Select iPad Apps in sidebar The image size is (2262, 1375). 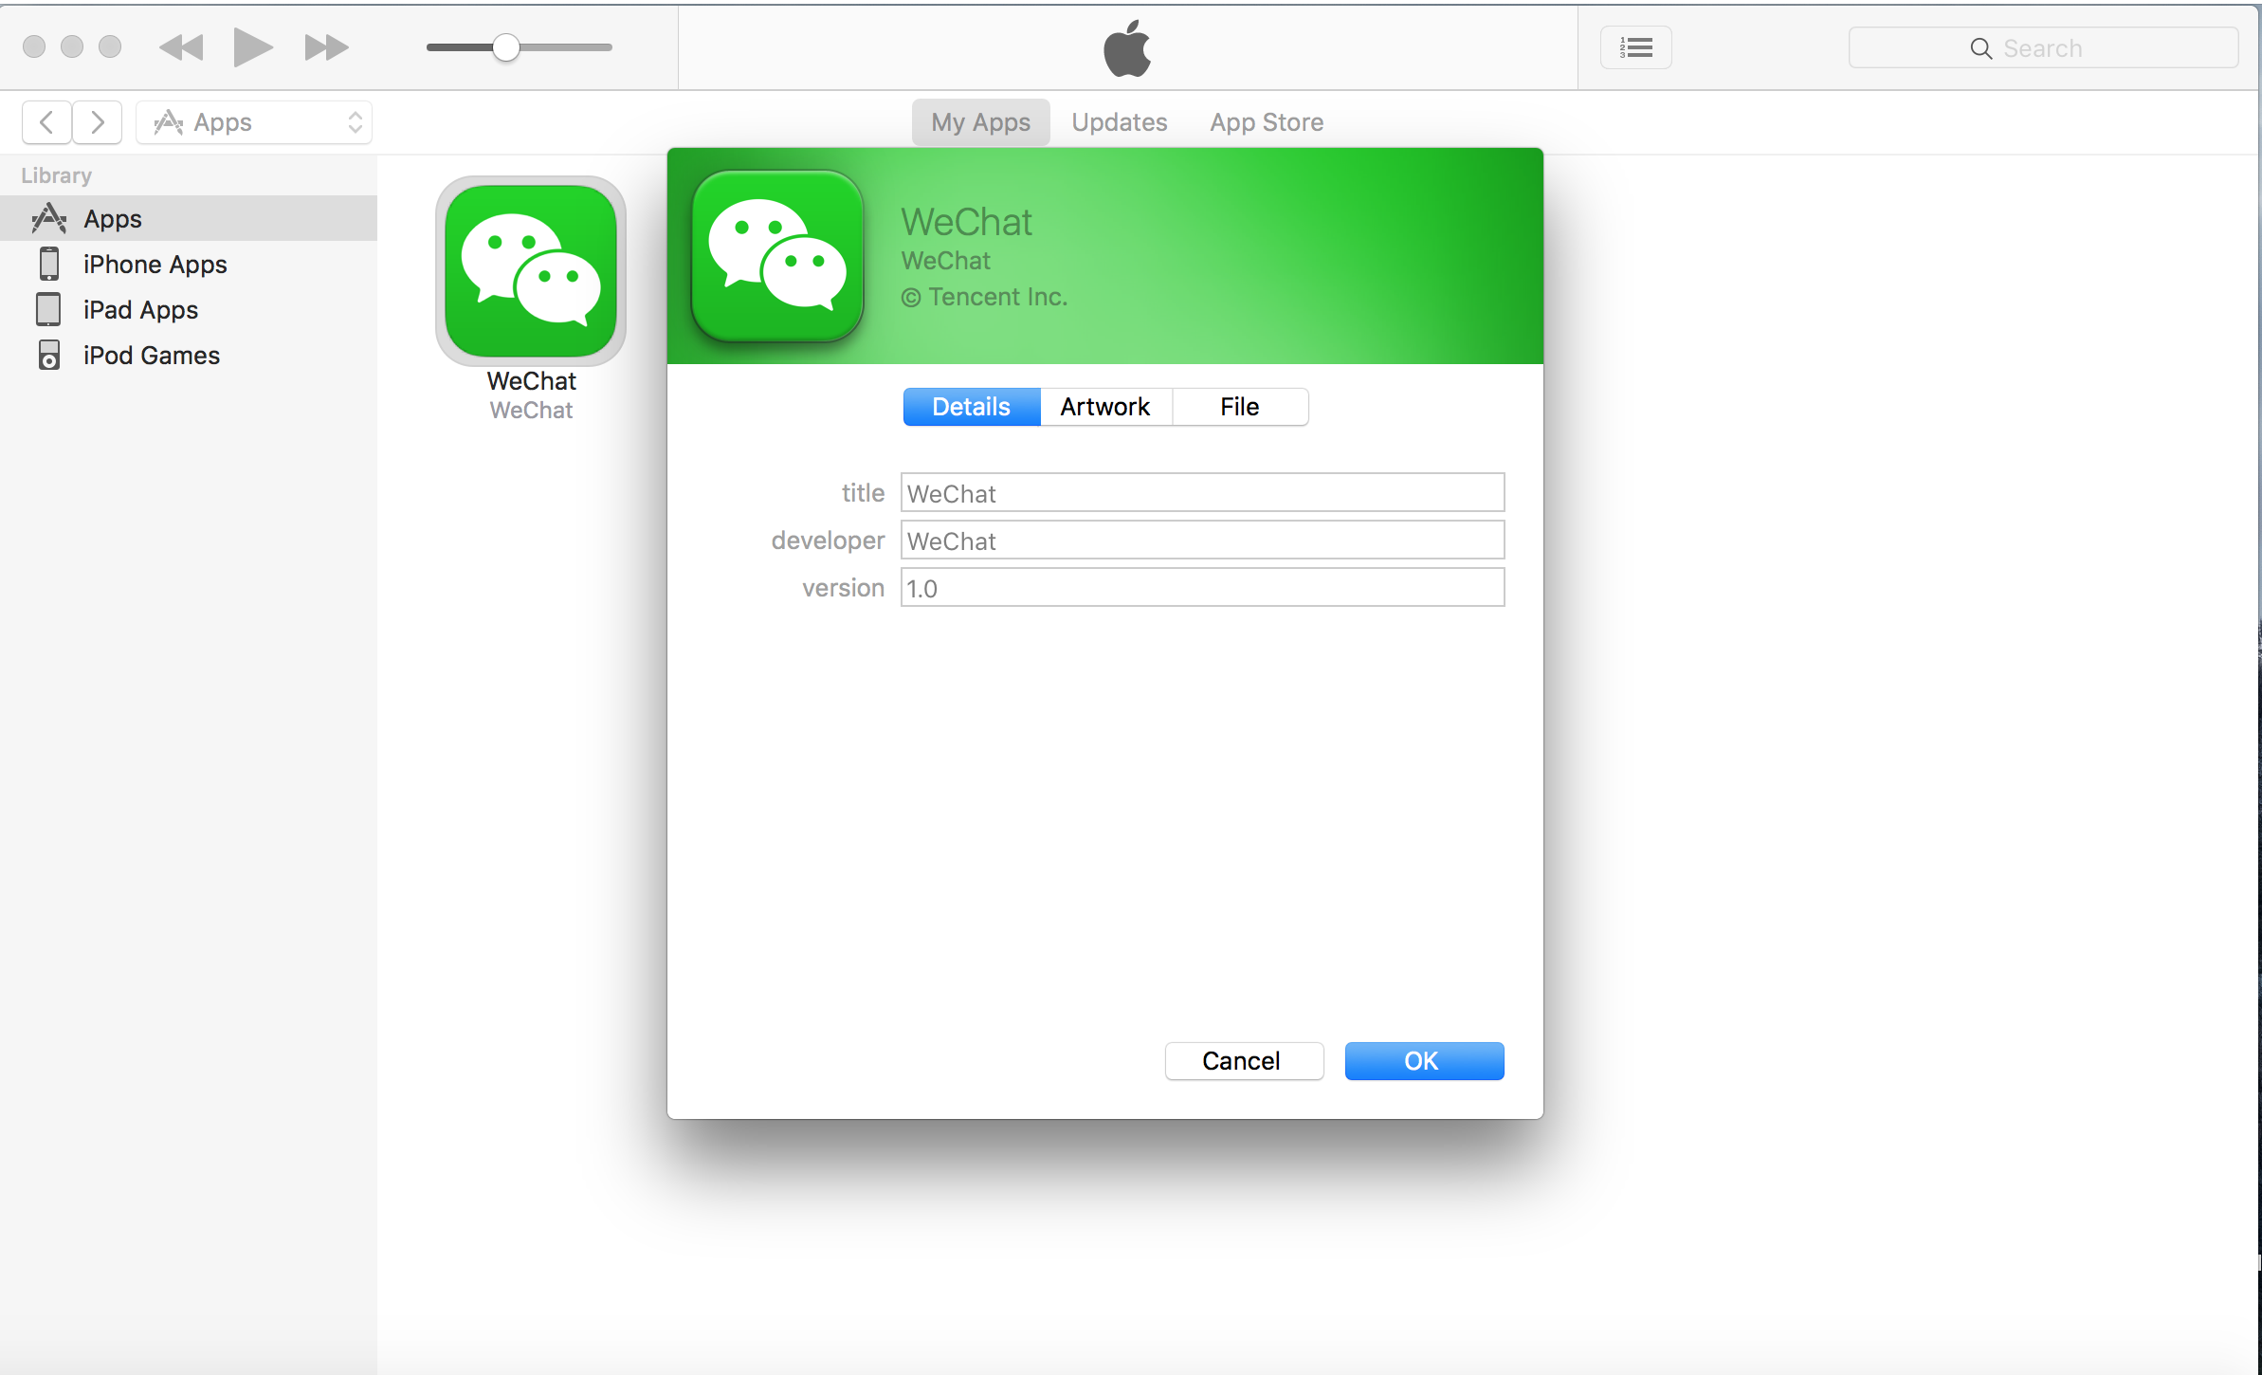140,310
